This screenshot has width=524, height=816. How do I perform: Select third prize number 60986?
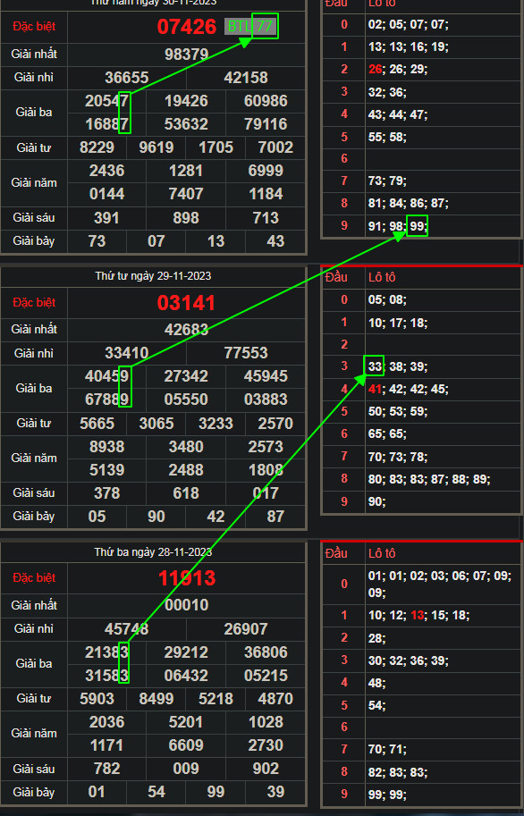tap(266, 101)
